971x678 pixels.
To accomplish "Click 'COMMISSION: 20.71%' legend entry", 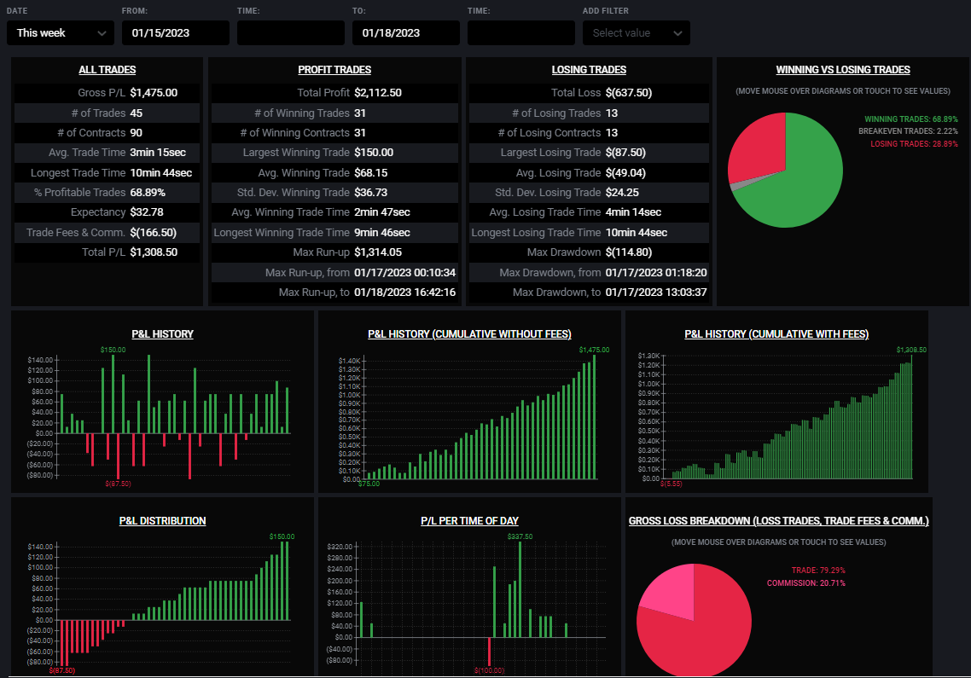I will click(805, 583).
